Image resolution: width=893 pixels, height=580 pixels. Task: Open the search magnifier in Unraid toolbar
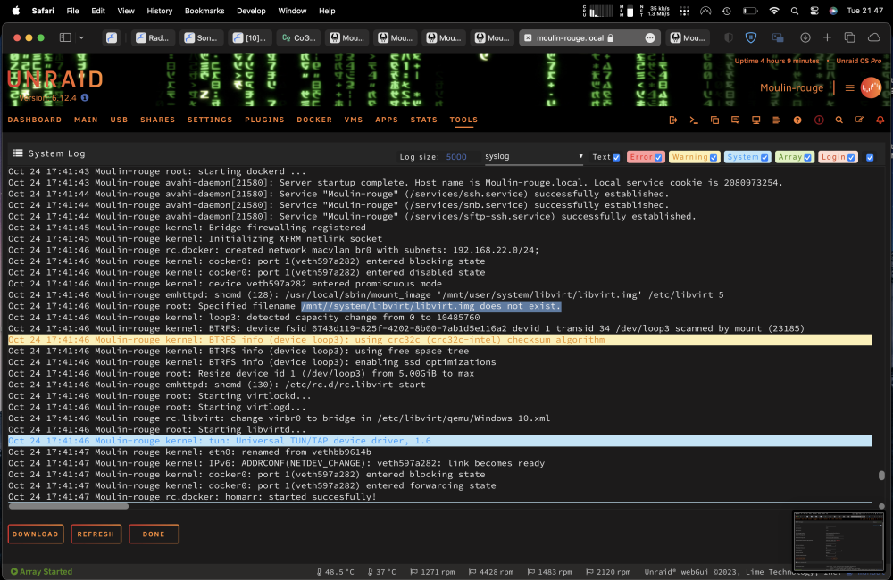point(839,120)
